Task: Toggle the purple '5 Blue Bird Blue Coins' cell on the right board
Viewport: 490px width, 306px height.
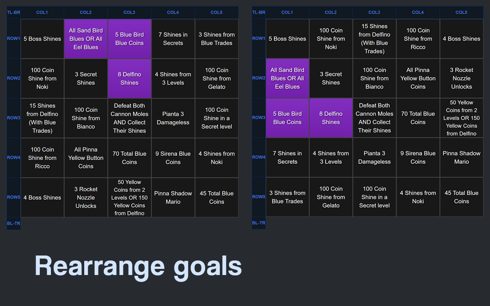Action: 287,118
